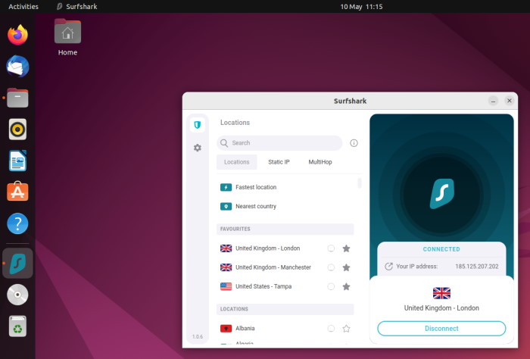Click the UK flag above connected location name

pos(441,293)
